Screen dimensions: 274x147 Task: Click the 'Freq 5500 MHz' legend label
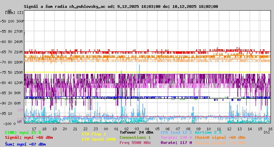click(x=135, y=143)
